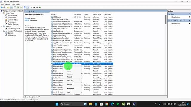Open the View menu
191x107 pixels.
(x=13, y=4)
